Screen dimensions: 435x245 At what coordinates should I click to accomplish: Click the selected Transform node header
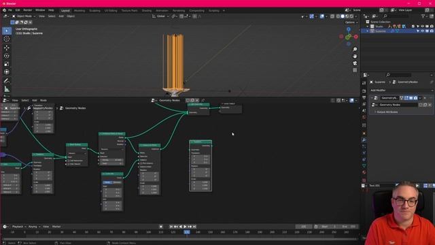click(x=201, y=142)
